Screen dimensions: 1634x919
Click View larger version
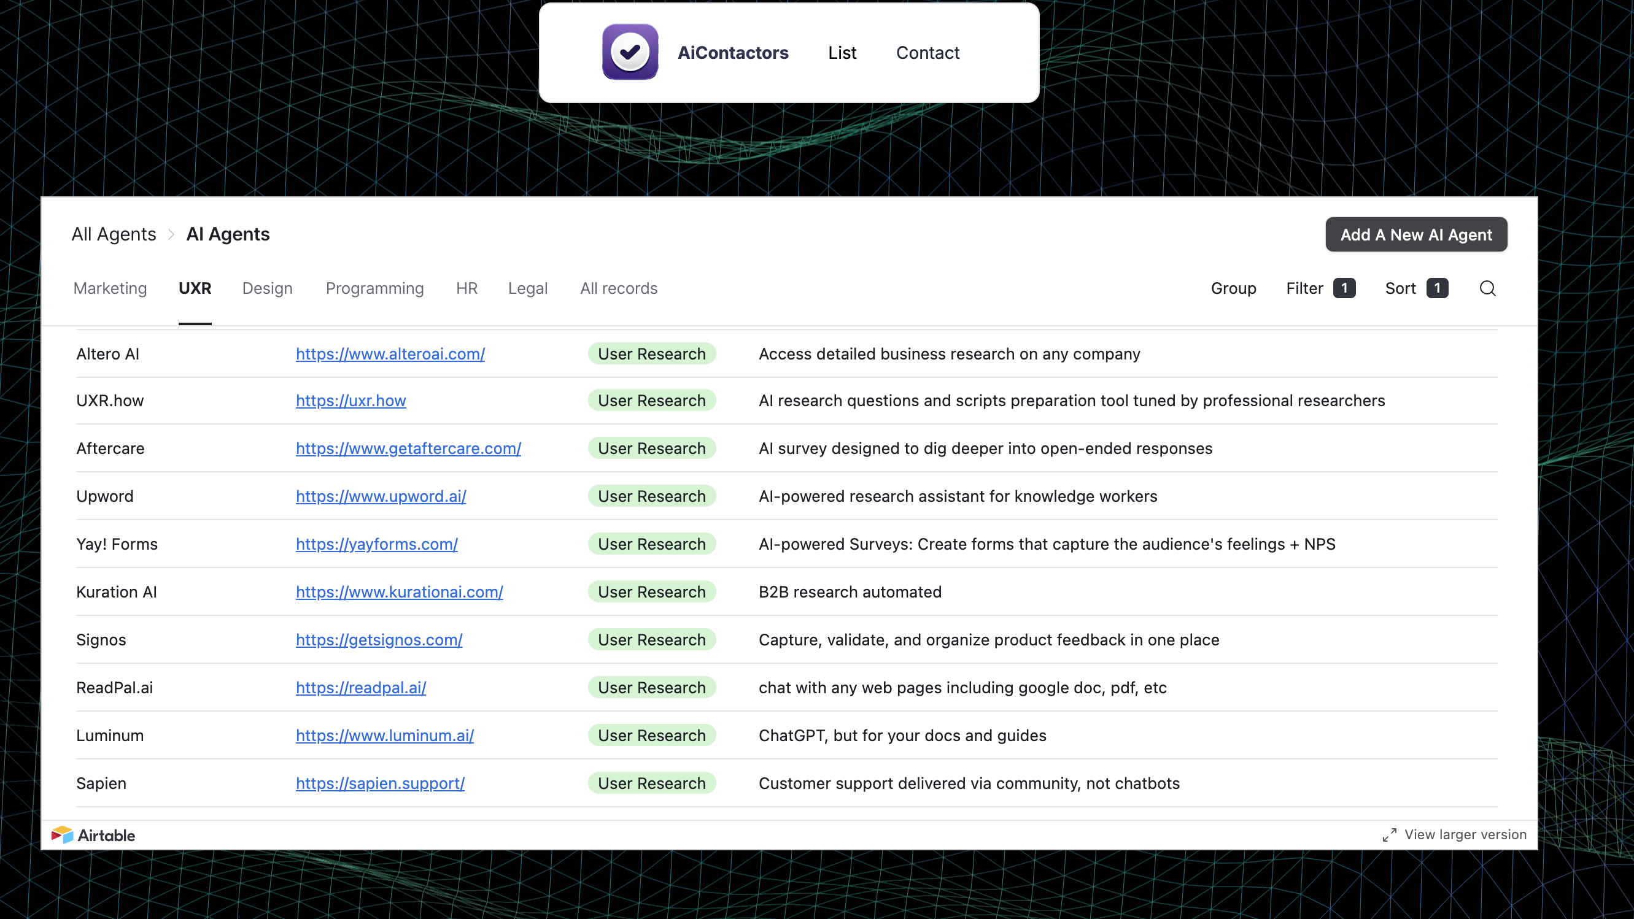tap(1465, 835)
